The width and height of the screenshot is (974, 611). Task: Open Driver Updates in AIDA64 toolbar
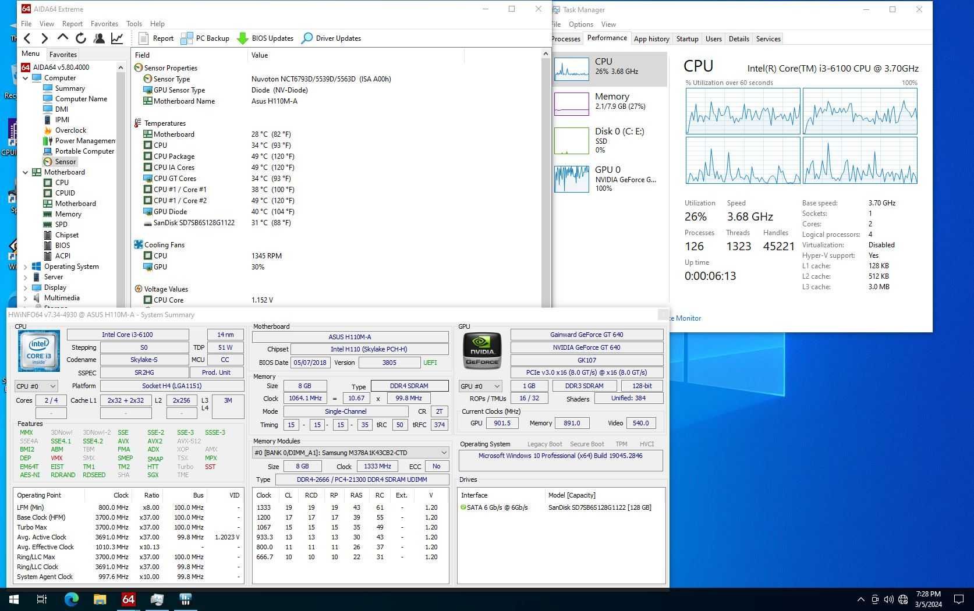pyautogui.click(x=331, y=38)
